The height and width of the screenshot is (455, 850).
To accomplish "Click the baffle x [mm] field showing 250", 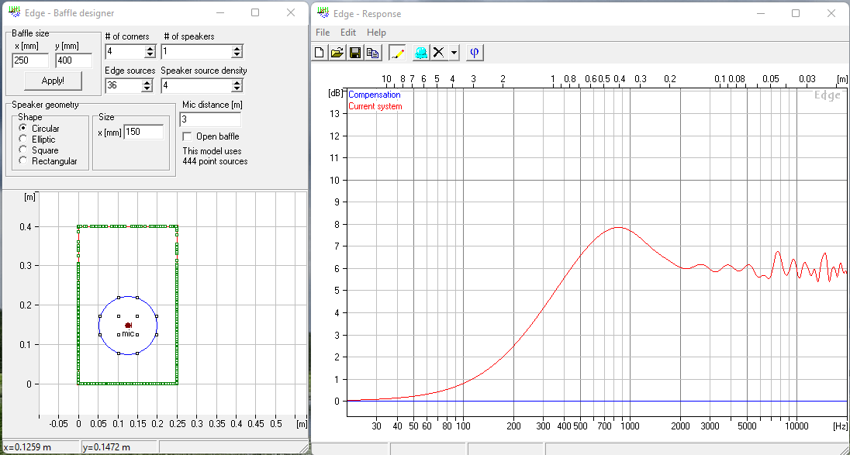I will point(30,60).
